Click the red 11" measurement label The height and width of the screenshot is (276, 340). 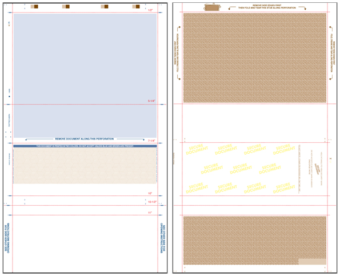pyautogui.click(x=150, y=213)
